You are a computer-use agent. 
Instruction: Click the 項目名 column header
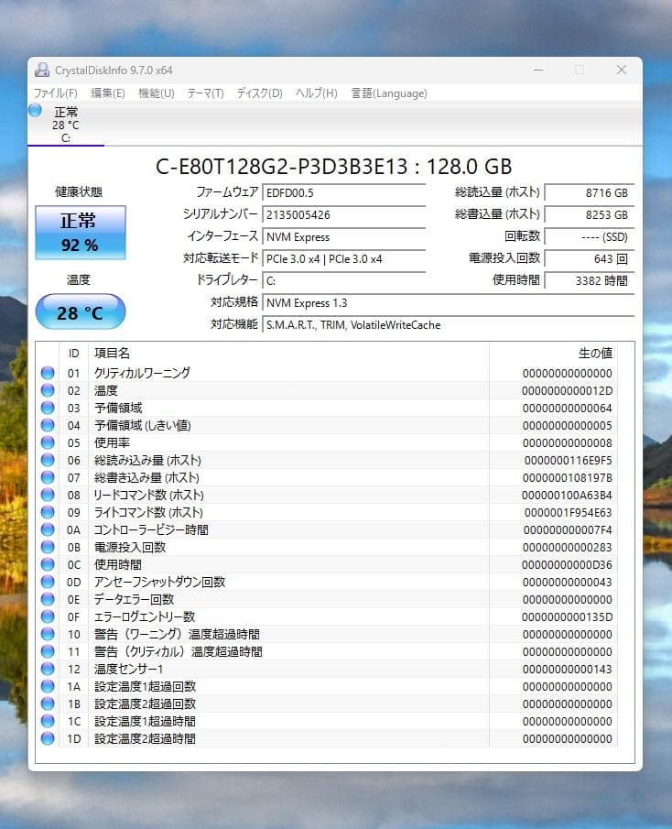coord(288,354)
